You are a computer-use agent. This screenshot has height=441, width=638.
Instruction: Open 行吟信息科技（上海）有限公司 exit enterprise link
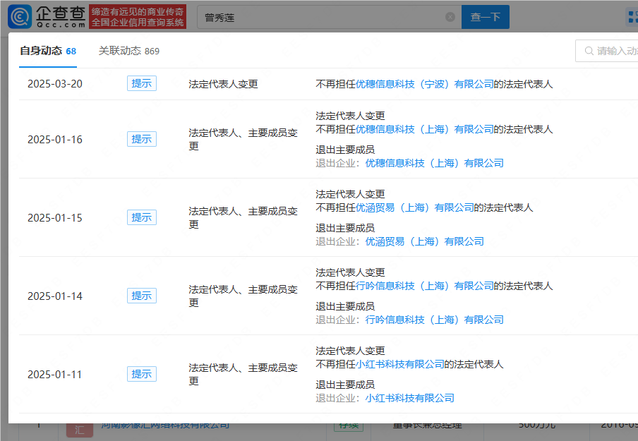(x=434, y=320)
